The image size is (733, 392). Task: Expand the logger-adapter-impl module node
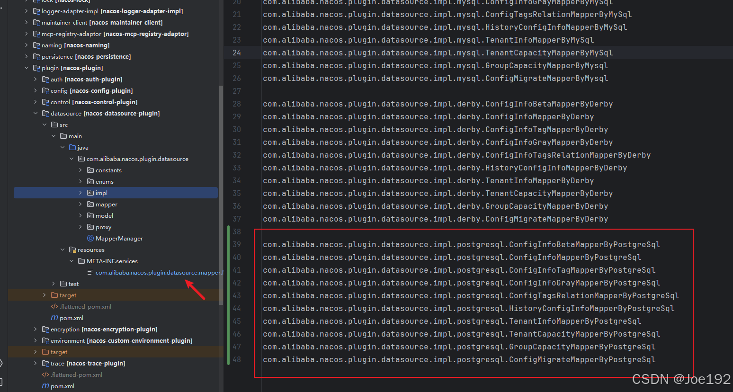27,11
